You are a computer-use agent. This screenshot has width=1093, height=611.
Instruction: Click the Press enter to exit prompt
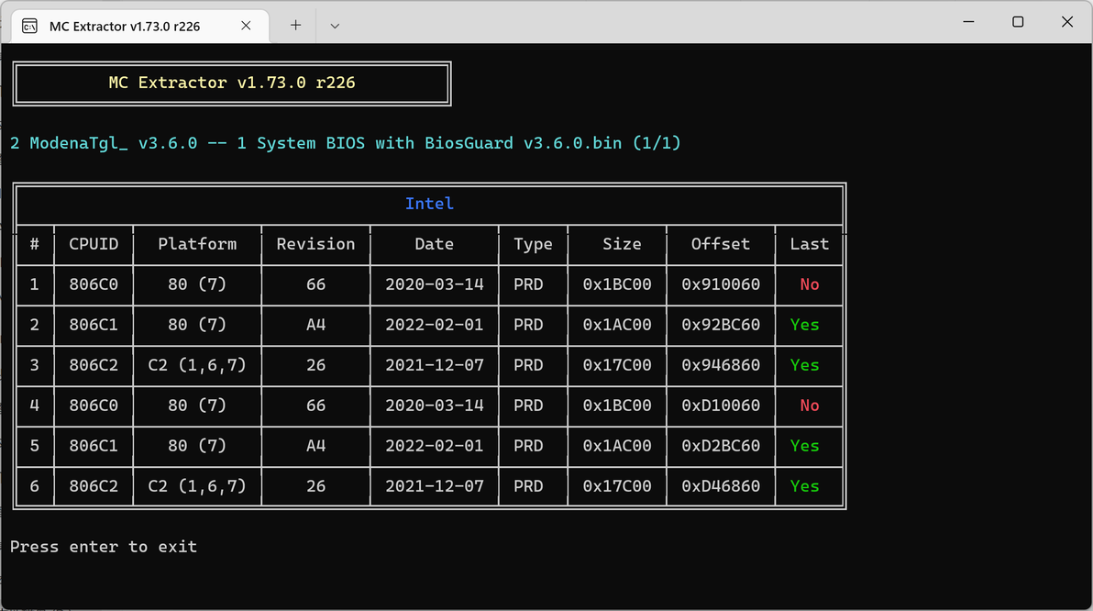pyautogui.click(x=104, y=547)
